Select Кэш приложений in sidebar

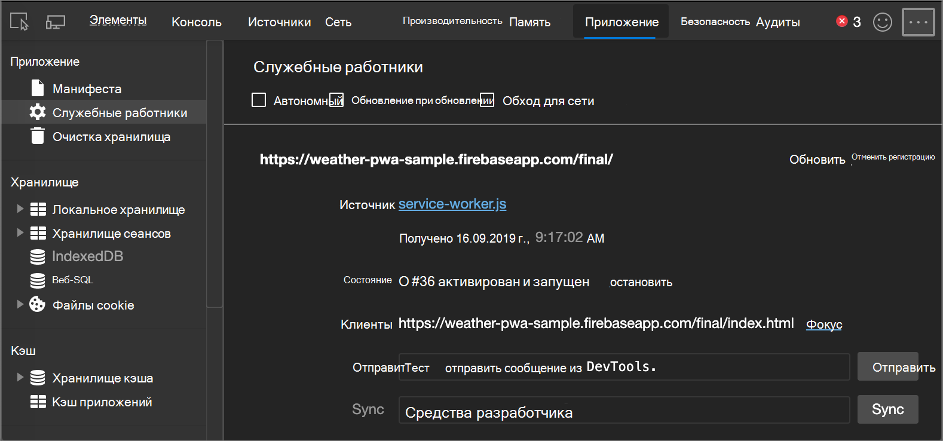click(x=102, y=402)
